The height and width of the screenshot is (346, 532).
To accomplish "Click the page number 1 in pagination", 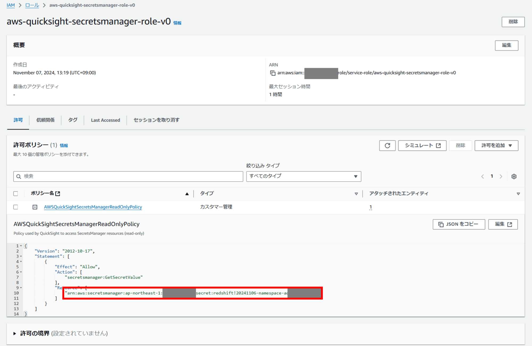I will pos(492,176).
